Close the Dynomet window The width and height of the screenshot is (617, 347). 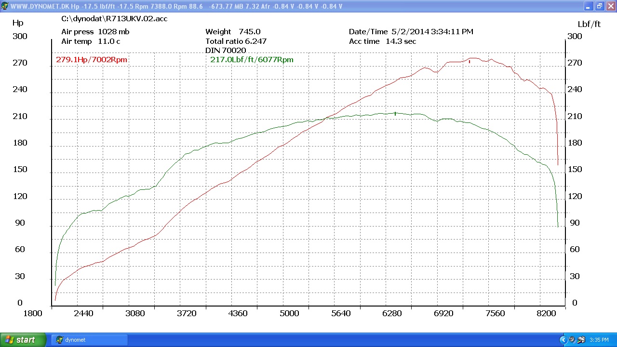click(x=610, y=6)
